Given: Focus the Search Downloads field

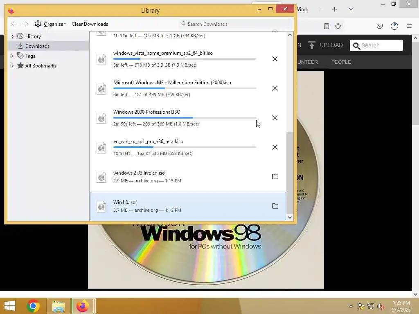Looking at the screenshot, I should coord(235,24).
